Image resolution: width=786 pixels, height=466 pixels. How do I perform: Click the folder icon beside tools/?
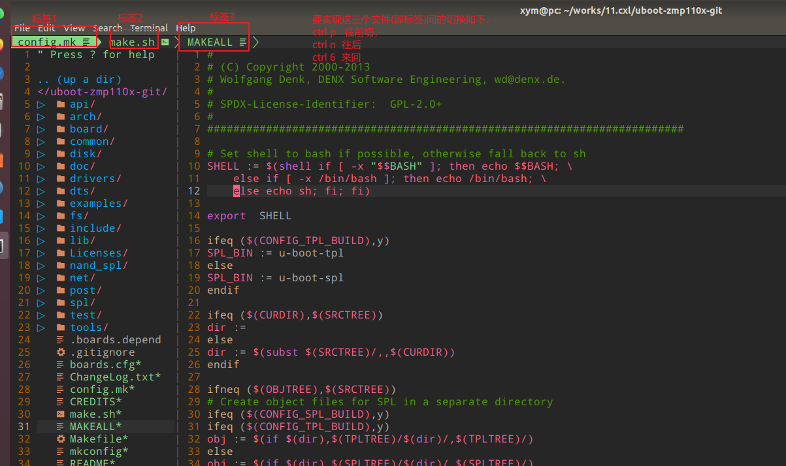(x=60, y=328)
